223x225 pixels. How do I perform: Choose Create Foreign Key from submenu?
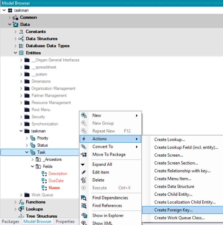[173, 210]
